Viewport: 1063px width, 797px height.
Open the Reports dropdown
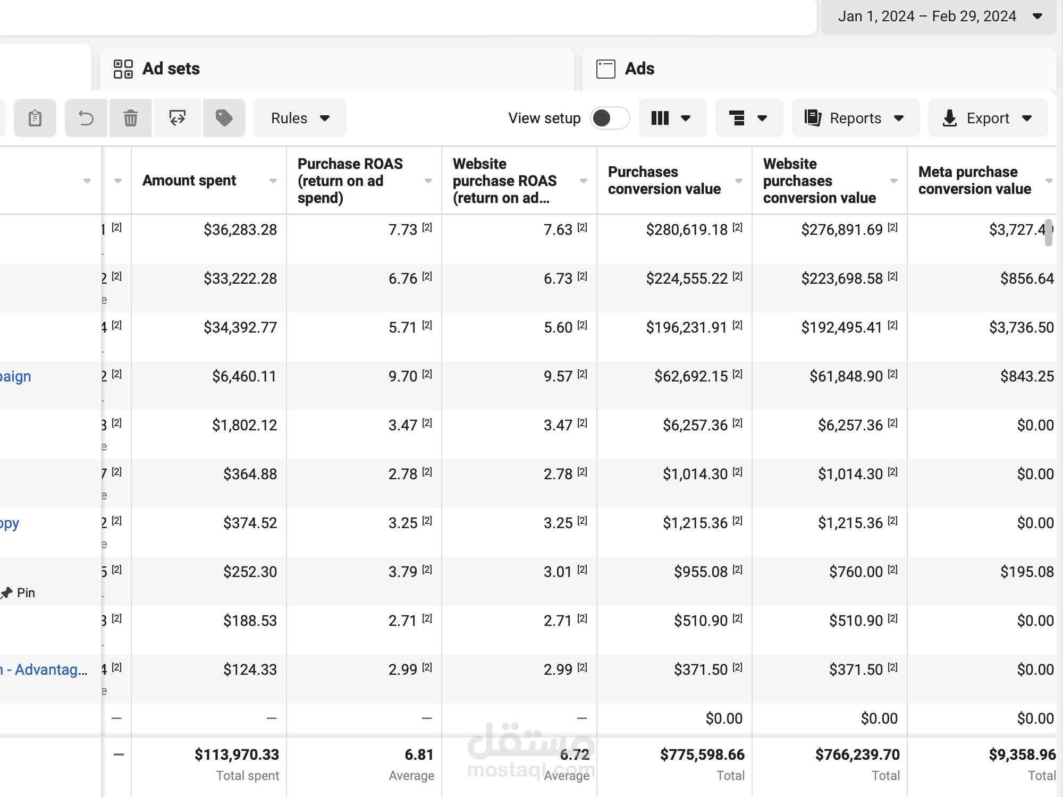click(856, 118)
